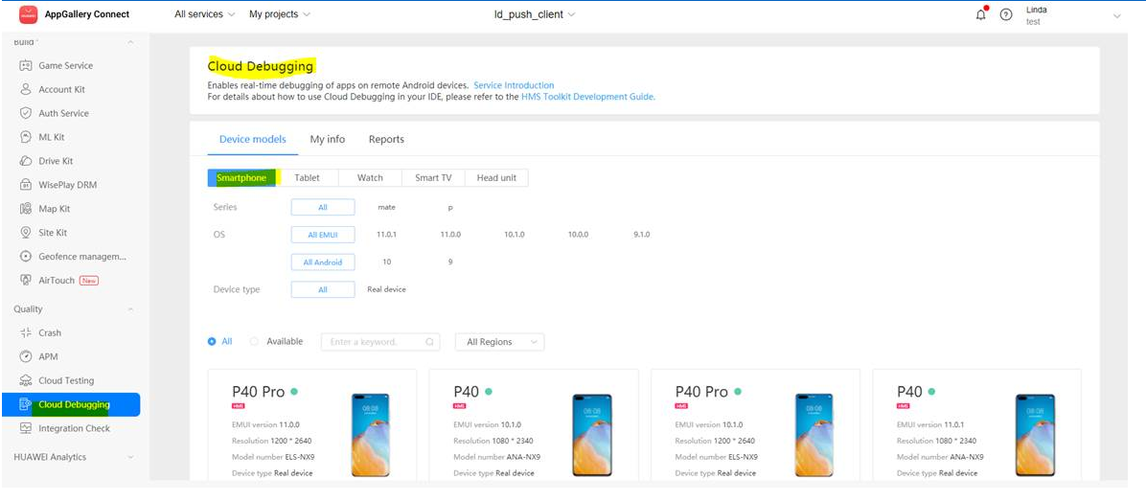Click the ML Kit sidebar icon
Screen dimensions: 1146x501
(26, 137)
